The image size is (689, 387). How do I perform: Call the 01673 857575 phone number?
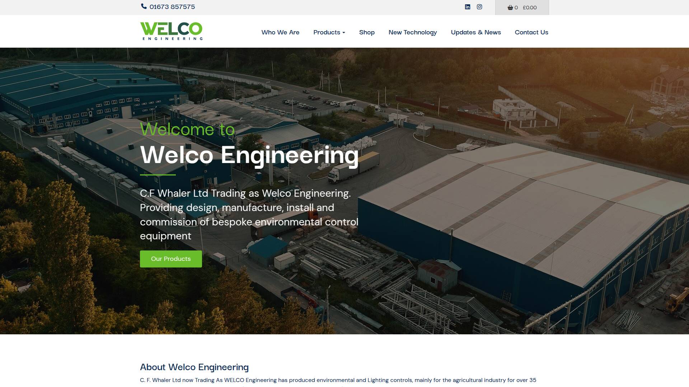[x=172, y=7]
